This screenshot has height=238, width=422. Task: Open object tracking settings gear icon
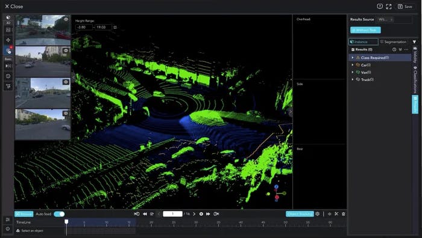click(317, 214)
